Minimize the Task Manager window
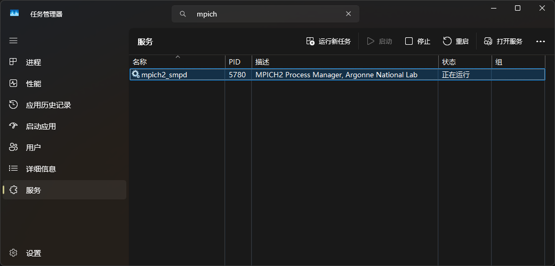The image size is (555, 266). (493, 8)
